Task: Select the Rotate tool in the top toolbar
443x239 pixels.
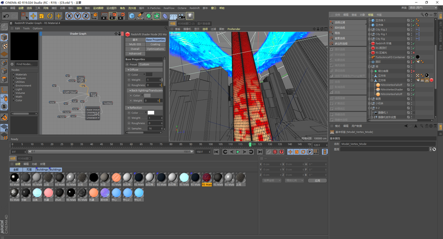Action: pyautogui.click(x=50, y=16)
